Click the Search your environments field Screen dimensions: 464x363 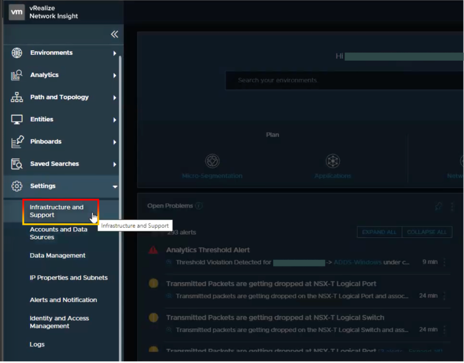(344, 81)
